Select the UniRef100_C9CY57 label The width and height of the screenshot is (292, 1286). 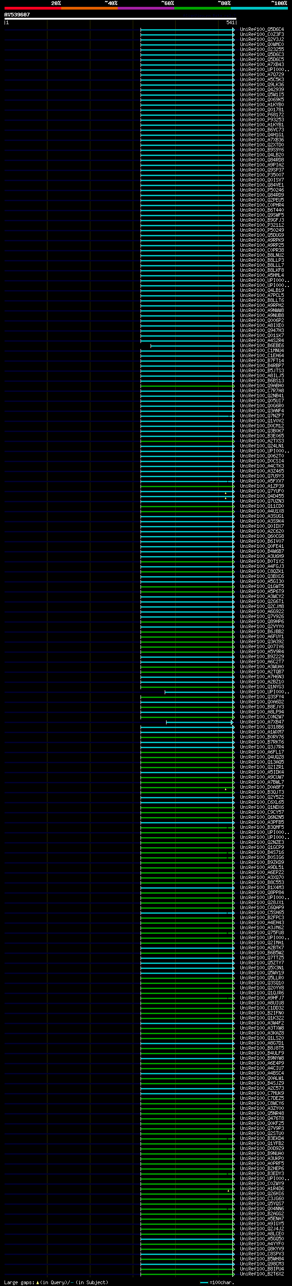(x=261, y=812)
